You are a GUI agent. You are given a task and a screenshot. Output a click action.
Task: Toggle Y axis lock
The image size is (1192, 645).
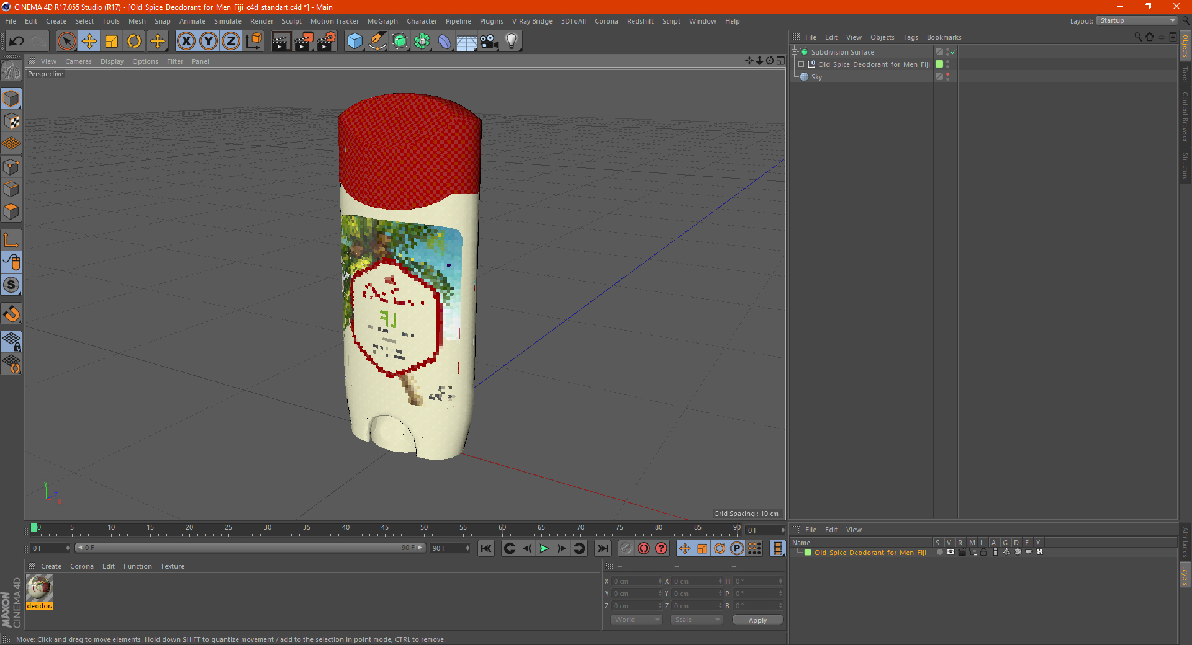click(x=209, y=42)
